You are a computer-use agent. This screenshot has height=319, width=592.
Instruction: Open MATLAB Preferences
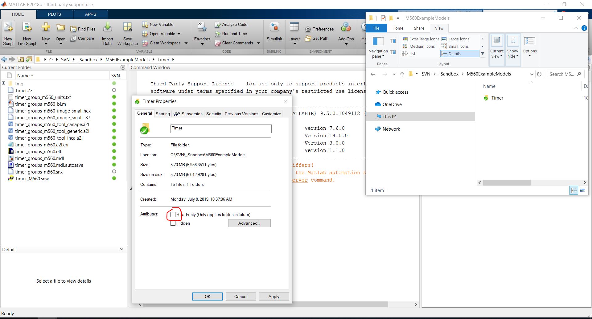point(319,29)
